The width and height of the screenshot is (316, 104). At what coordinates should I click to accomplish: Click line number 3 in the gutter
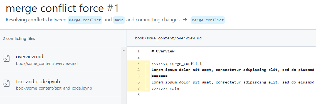(x=138, y=64)
